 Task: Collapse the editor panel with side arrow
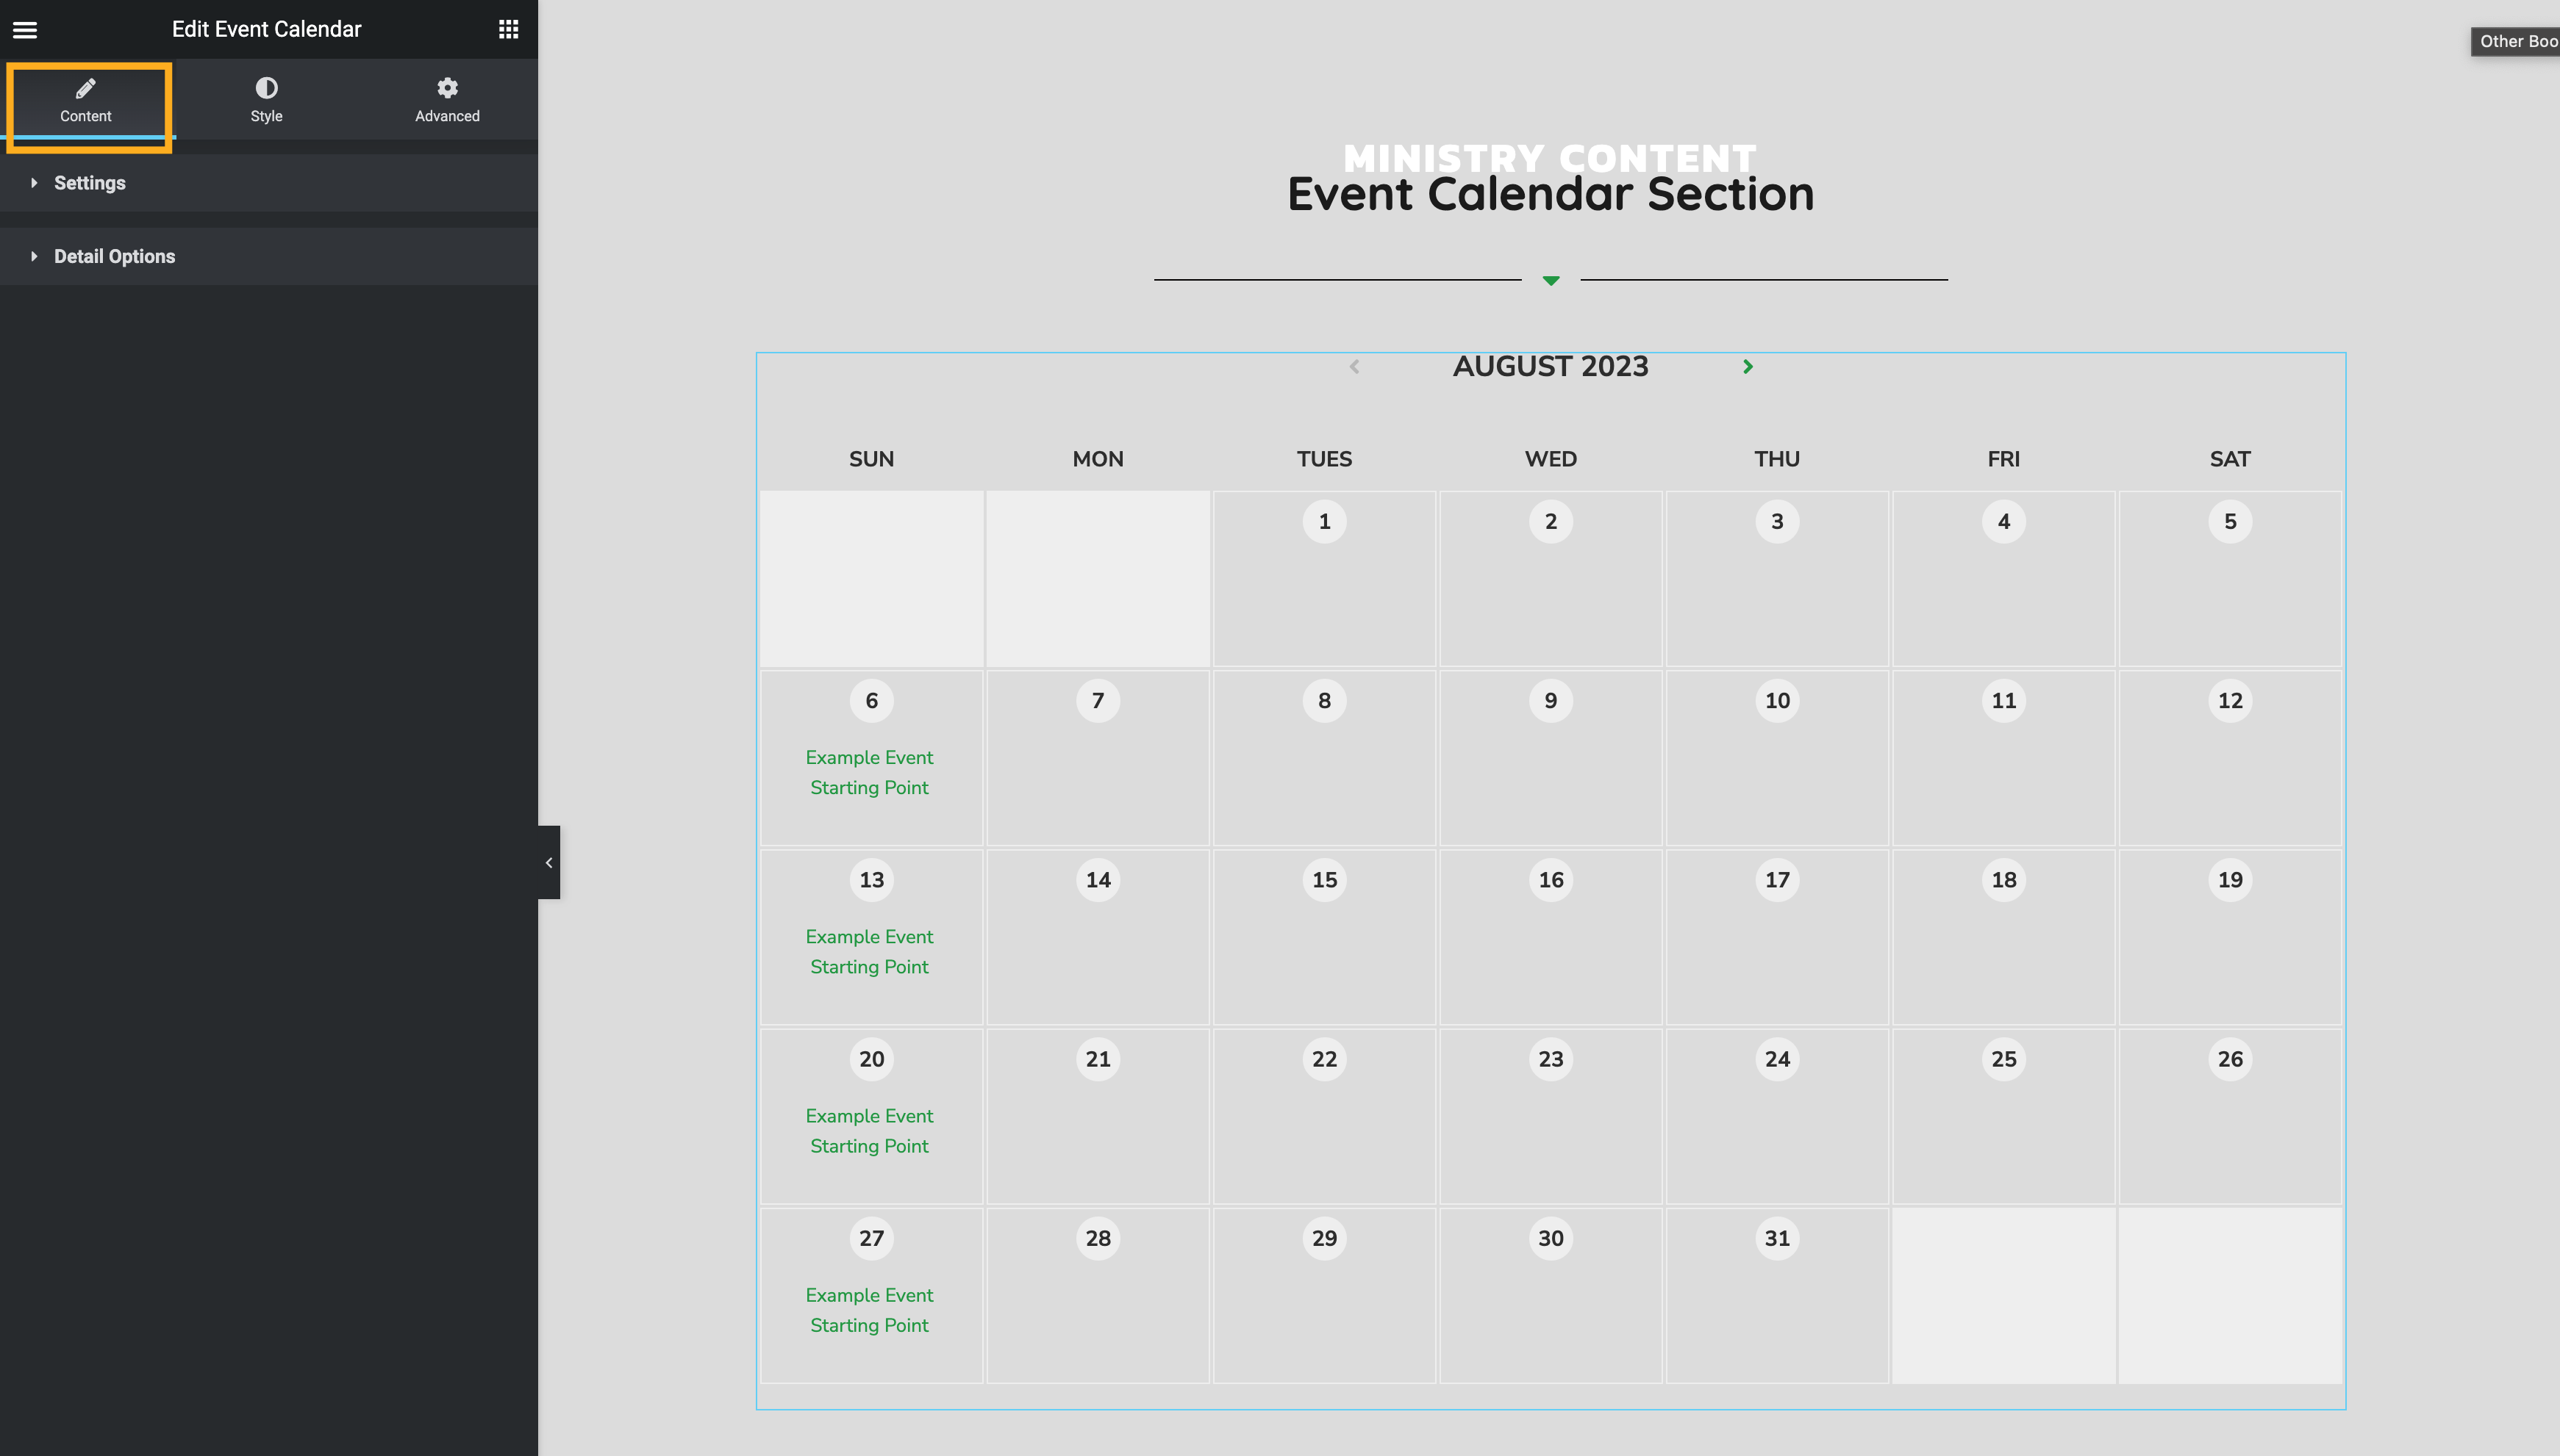(x=548, y=862)
